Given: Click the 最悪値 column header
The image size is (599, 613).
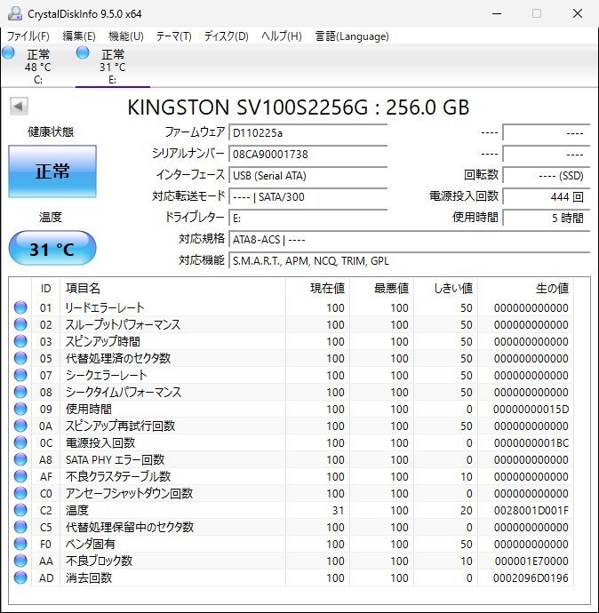Looking at the screenshot, I should point(381,288).
